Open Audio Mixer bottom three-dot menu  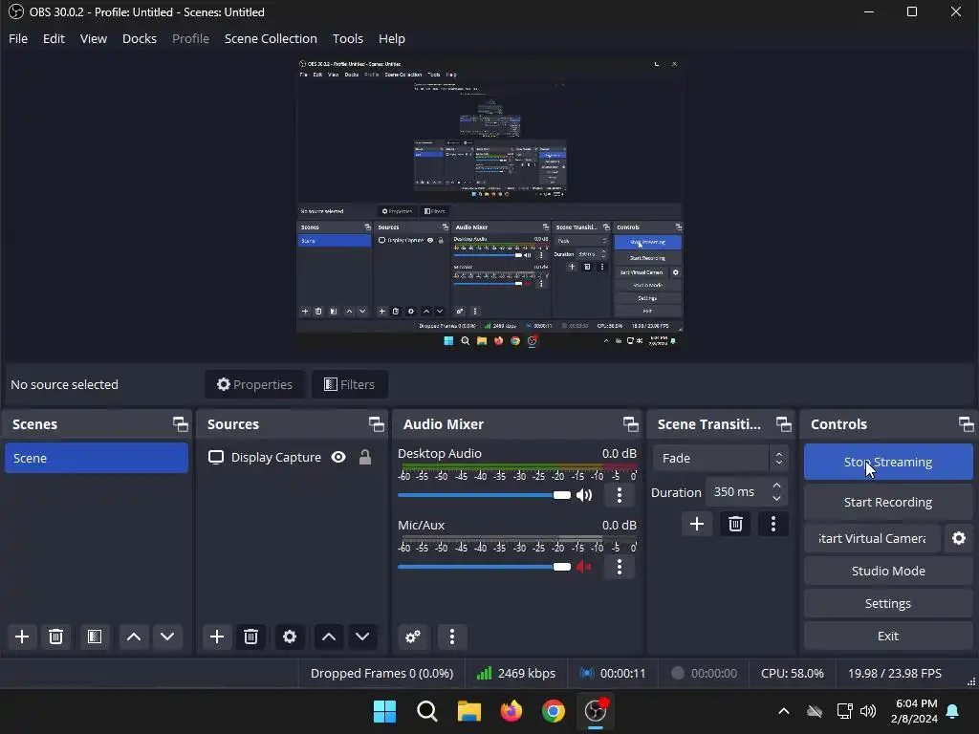click(452, 637)
